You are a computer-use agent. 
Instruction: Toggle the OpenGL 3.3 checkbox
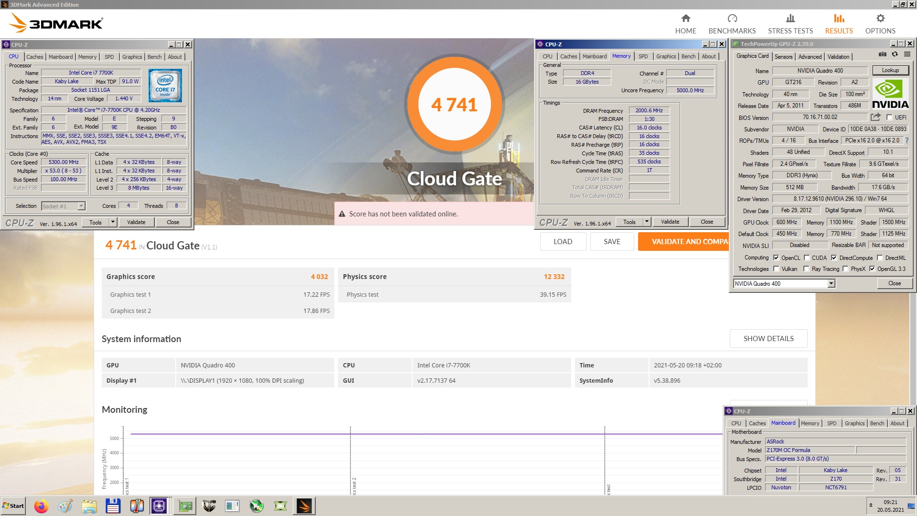[x=872, y=269]
